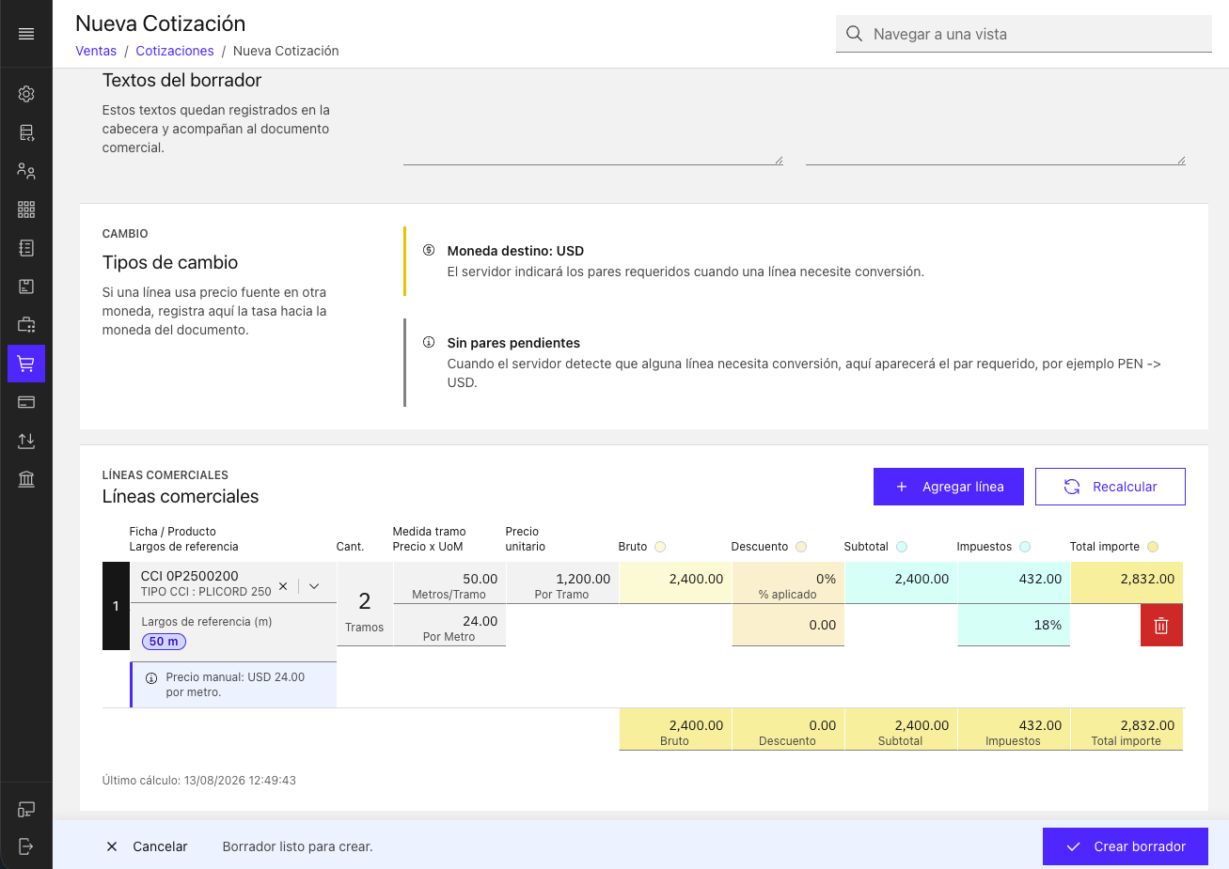This screenshot has height=869, width=1229.
Task: Click the 432.00 Impuestos summary cell
Action: [x=1014, y=730]
